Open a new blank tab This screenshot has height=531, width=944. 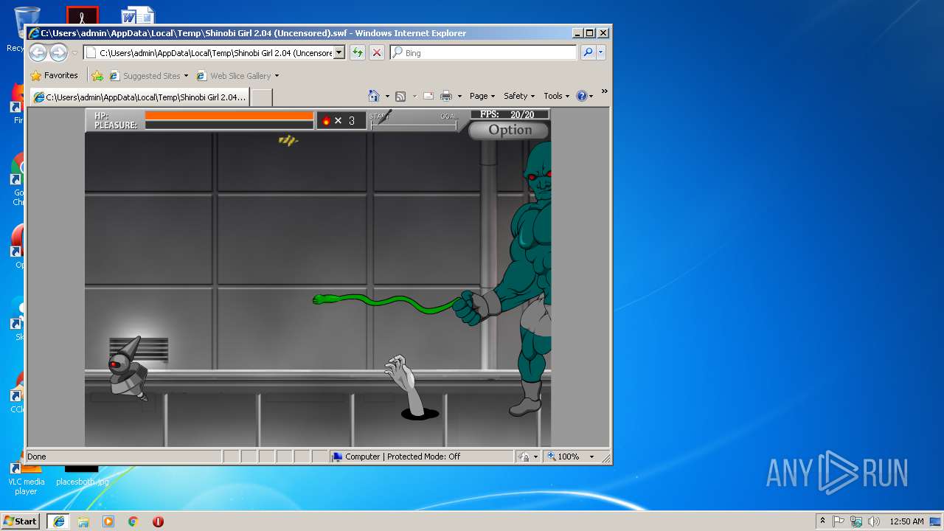tap(262, 97)
